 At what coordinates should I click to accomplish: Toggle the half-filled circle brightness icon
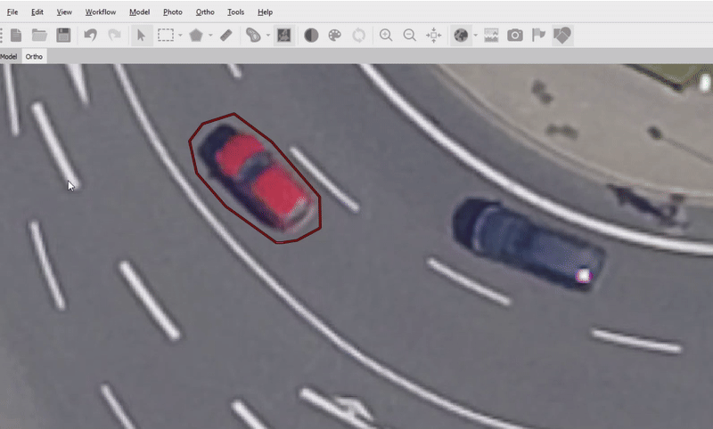[311, 36]
